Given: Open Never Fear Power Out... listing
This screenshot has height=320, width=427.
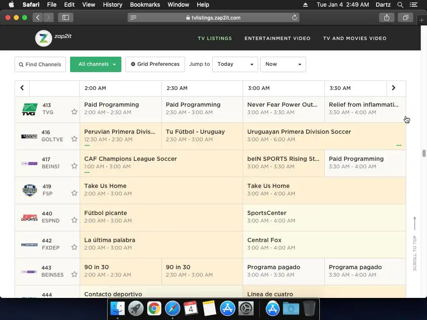Looking at the screenshot, I should 284,109.
